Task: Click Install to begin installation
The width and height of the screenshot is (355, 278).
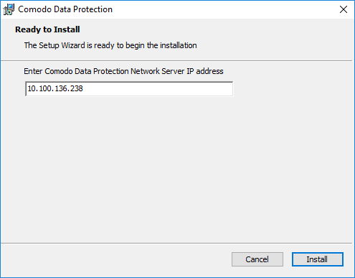Action: tap(318, 259)
